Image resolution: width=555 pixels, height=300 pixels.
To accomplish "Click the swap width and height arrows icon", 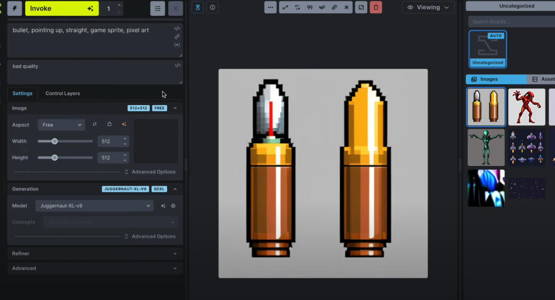I will point(95,124).
